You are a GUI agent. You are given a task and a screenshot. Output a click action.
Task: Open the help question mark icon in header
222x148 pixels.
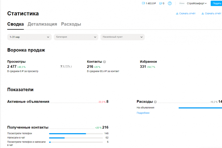tap(170, 3)
